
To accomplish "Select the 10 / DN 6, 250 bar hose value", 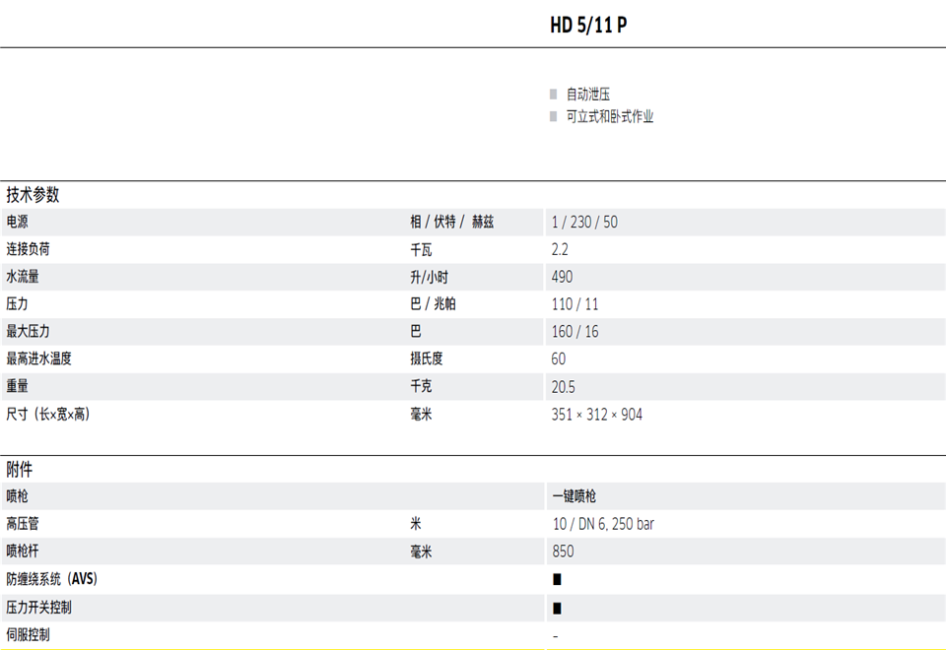I will [x=603, y=524].
